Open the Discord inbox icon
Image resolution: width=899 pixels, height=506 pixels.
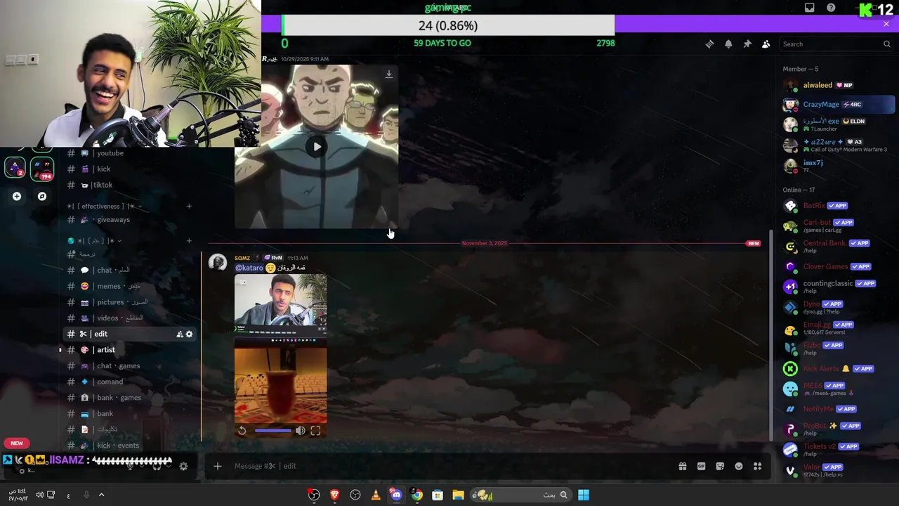coord(809,8)
